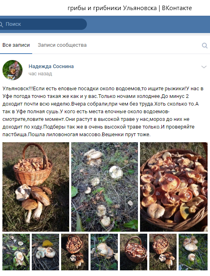This screenshot has width=210, height=276.
Task: Open the large close-up photo of saffron milk caps in a basket
Action: (x=174, y=187)
